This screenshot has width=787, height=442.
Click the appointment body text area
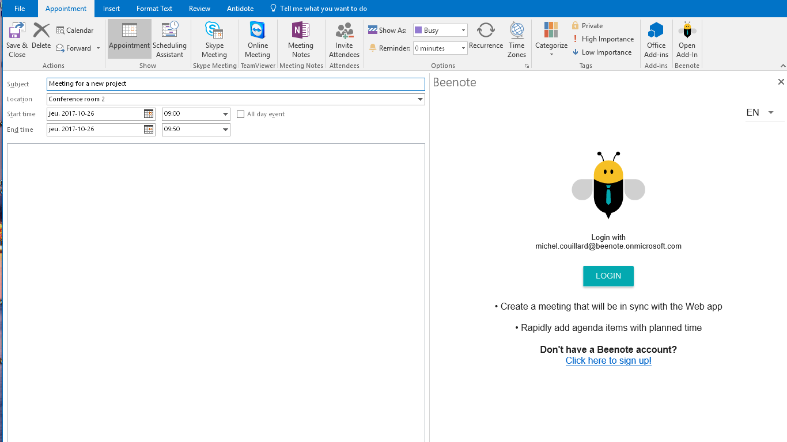216,292
